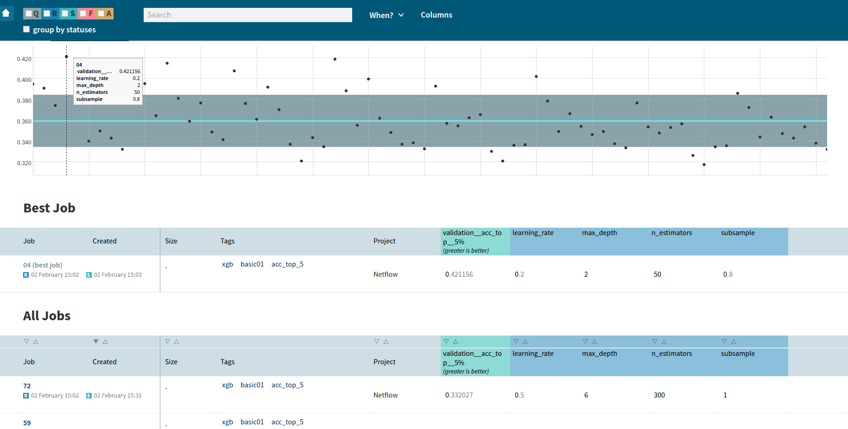This screenshot has width=848, height=429.
Task: Sort learning_rate column ascending
Action: [525, 342]
